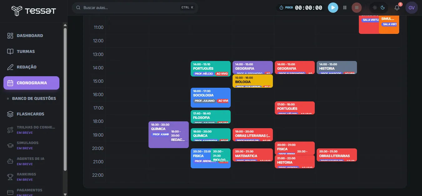Open Obras Literárias 19:00 - 20:00 class
Image resolution: width=422 pixels, height=196 pixels.
click(x=253, y=135)
